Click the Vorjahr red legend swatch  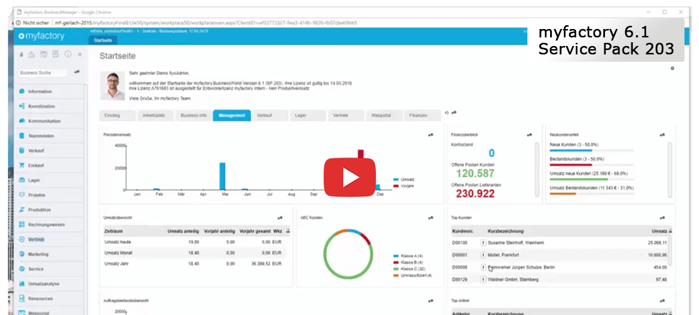click(396, 186)
